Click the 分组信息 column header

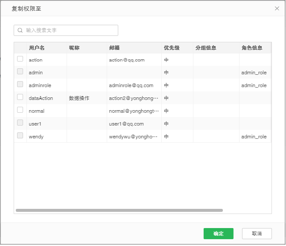(206, 48)
